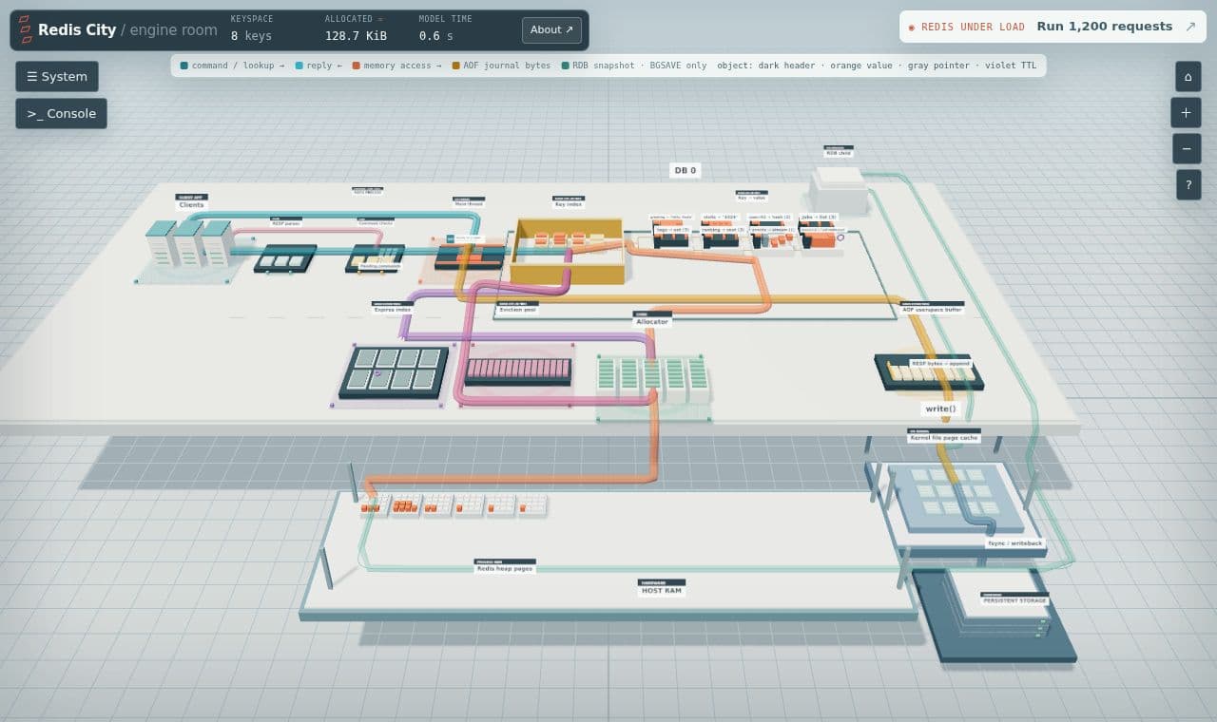This screenshot has width=1217, height=722.
Task: Click the teal command / lookup legend swatch
Action: (x=184, y=66)
